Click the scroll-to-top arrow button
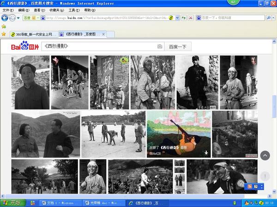Image resolution: width=277 pixels, height=207 pixels. click(265, 155)
